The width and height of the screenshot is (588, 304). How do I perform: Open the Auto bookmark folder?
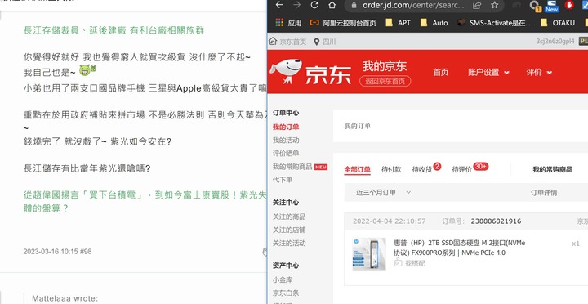coord(434,23)
